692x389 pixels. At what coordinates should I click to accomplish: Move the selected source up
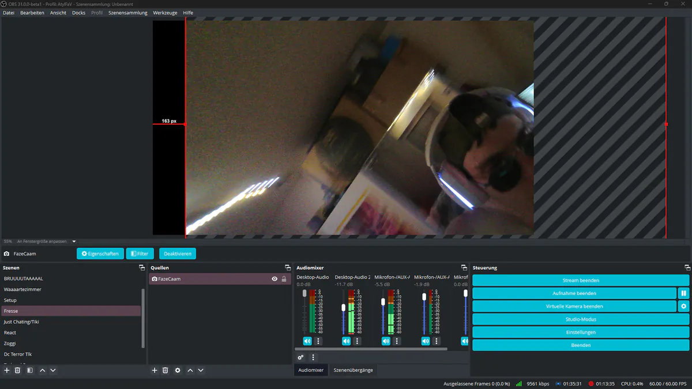tap(190, 371)
